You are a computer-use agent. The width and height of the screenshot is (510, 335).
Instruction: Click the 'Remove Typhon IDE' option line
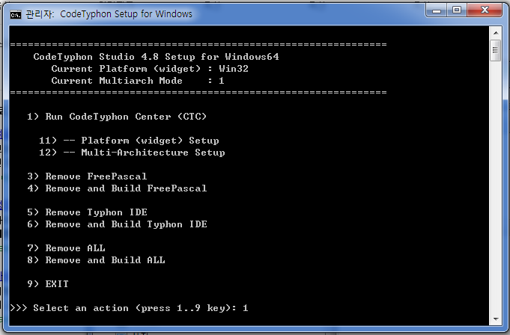87,212
